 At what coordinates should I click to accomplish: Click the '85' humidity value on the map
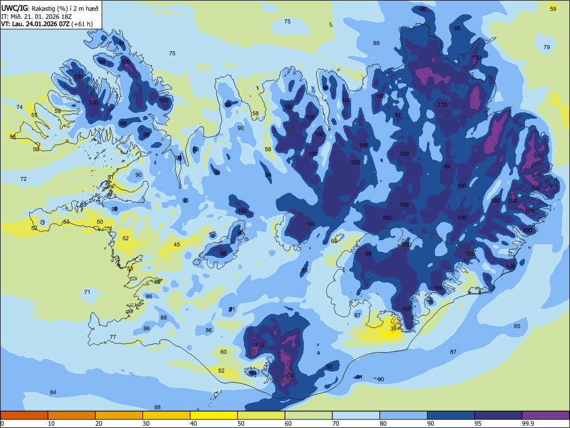coord(517,326)
